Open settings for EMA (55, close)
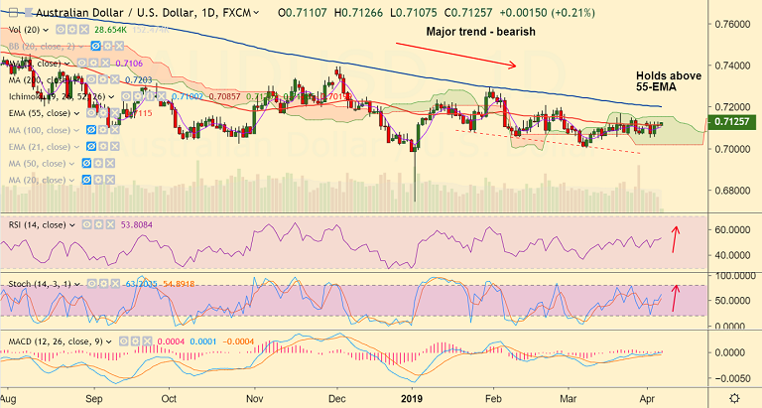The width and height of the screenshot is (762, 408). 103,113
